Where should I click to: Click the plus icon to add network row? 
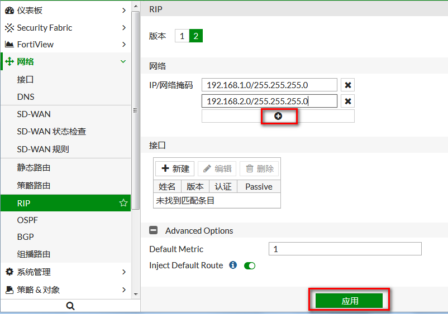coord(278,116)
